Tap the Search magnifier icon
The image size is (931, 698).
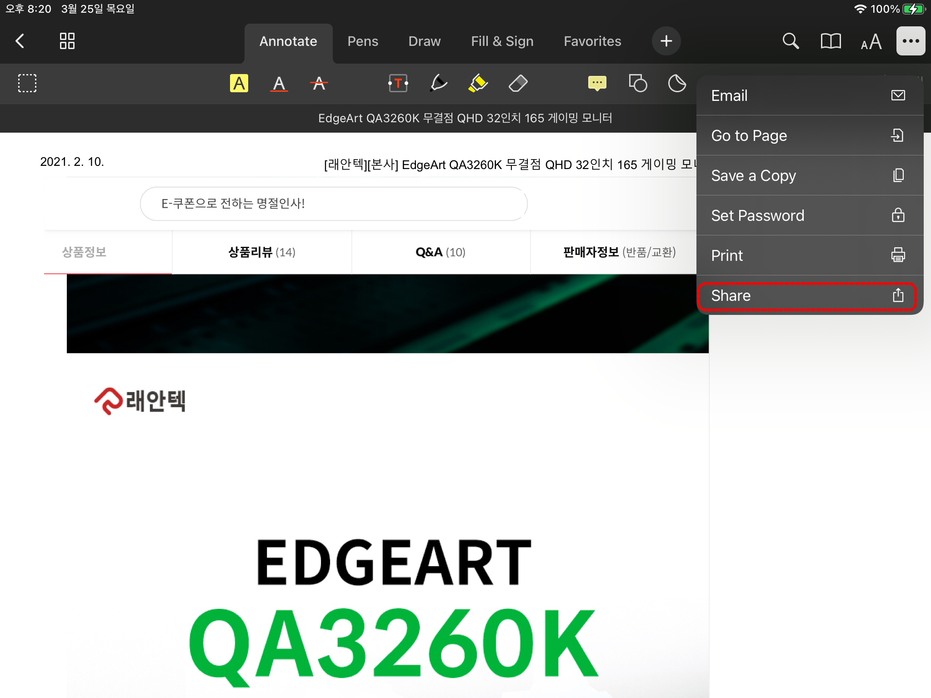point(791,41)
